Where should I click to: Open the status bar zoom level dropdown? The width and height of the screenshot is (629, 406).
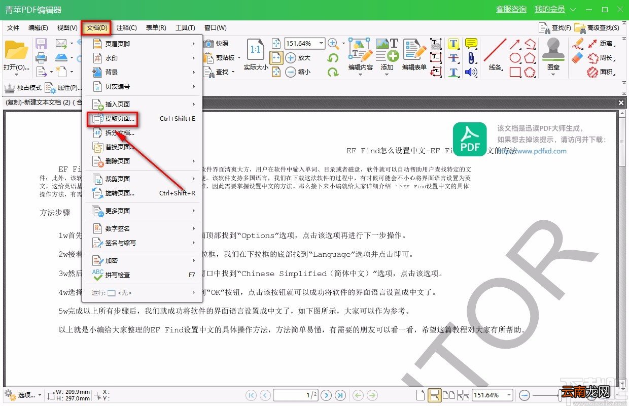click(x=509, y=395)
